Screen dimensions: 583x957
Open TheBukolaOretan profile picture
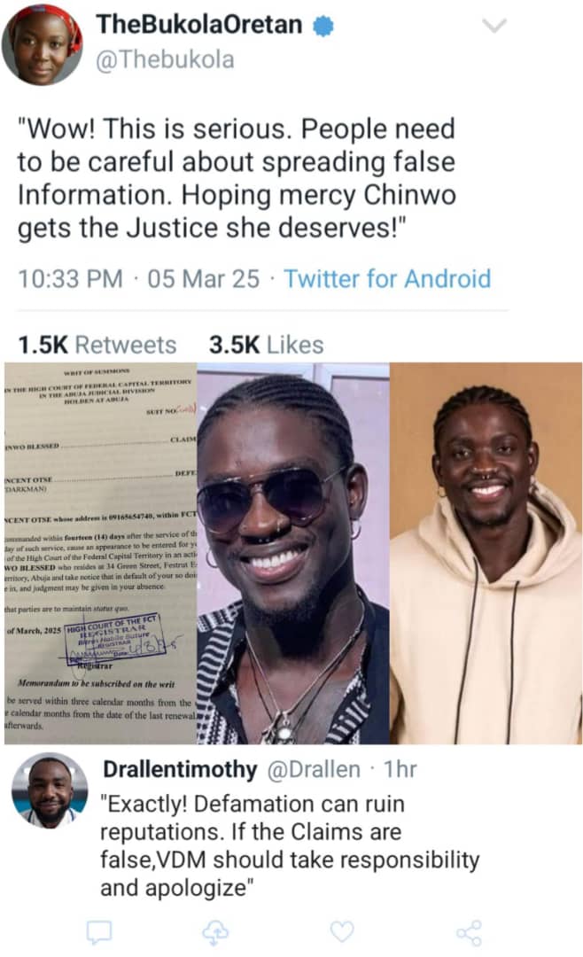(x=43, y=44)
